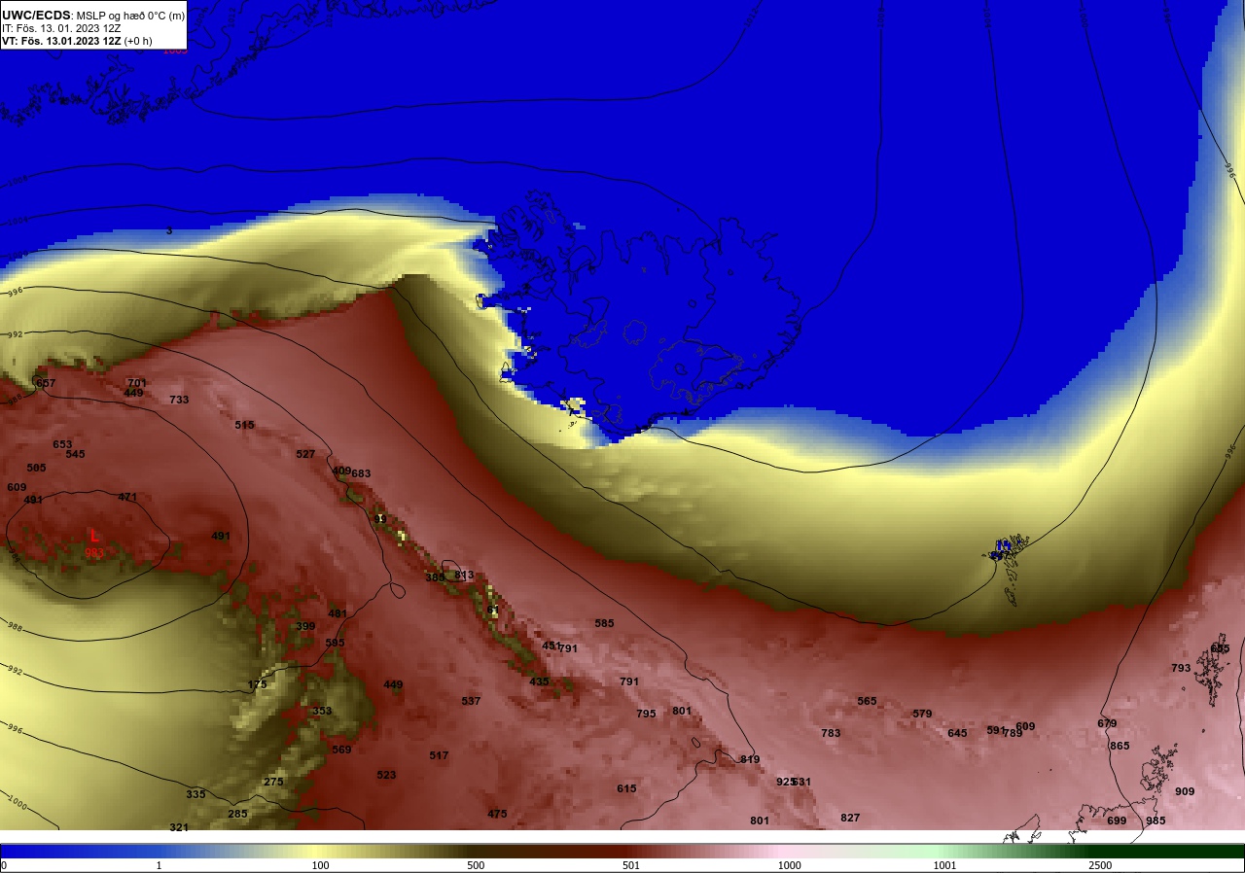Click the height value 733

point(179,400)
